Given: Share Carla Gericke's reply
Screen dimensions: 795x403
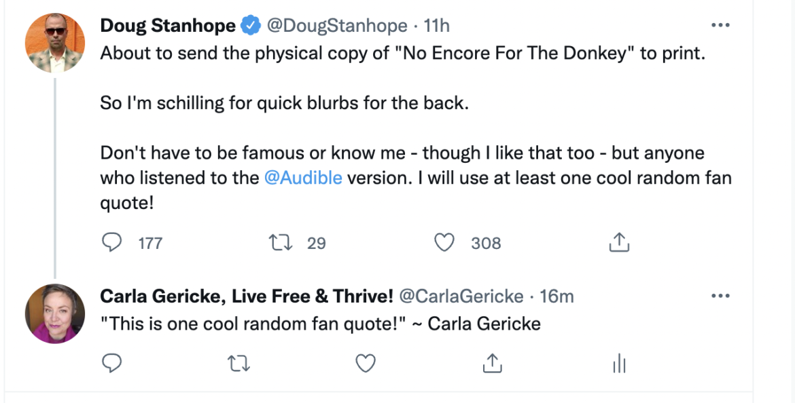Looking at the screenshot, I should 491,364.
